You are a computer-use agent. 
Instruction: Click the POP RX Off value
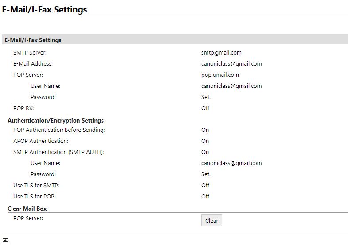click(205, 108)
